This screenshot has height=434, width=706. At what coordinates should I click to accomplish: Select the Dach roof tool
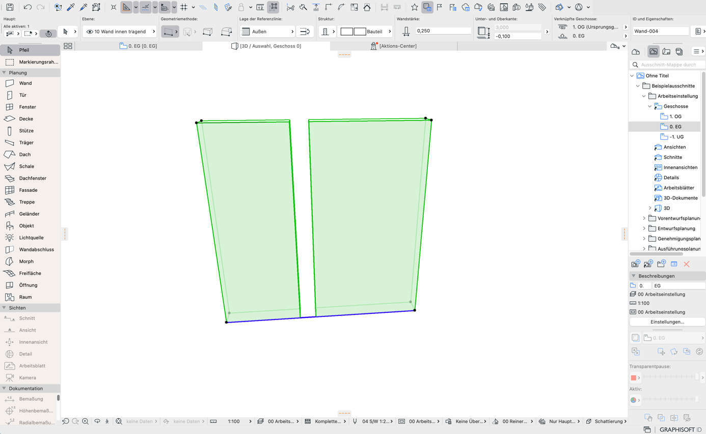click(30, 154)
